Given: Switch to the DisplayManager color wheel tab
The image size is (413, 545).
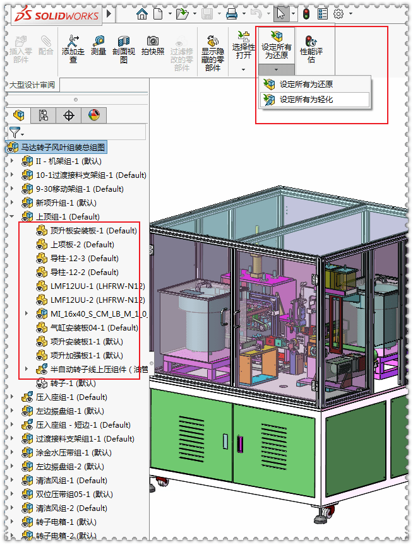Looking at the screenshot, I should tap(94, 115).
